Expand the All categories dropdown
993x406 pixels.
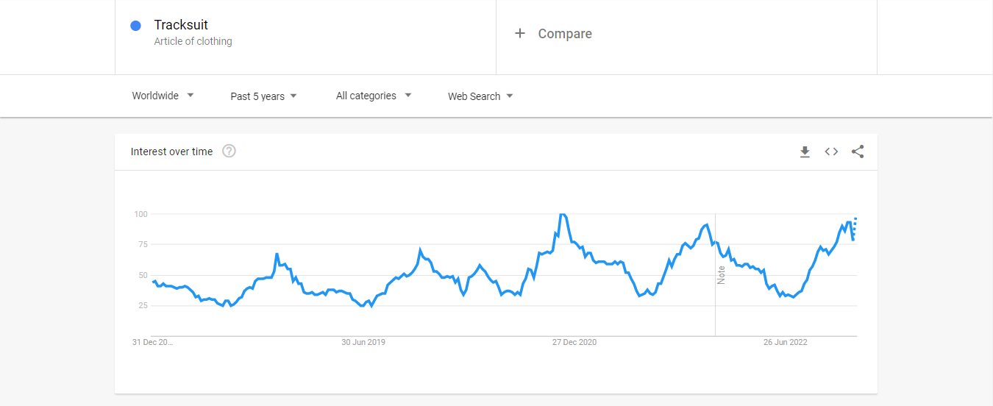(373, 96)
